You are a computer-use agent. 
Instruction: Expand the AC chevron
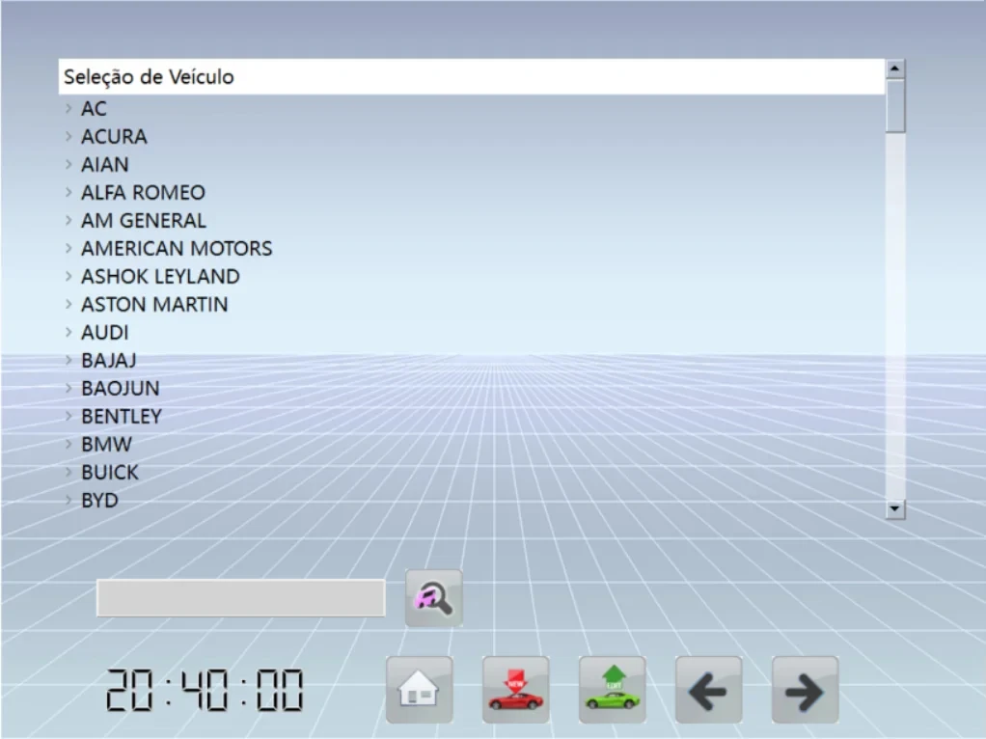click(68, 108)
